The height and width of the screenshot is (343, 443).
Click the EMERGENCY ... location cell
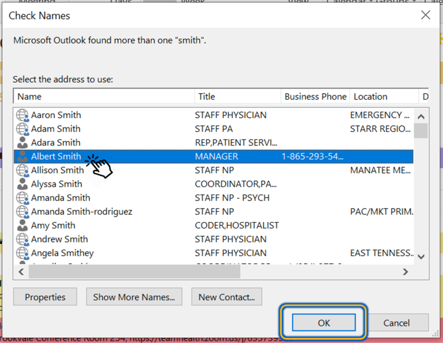(x=380, y=115)
